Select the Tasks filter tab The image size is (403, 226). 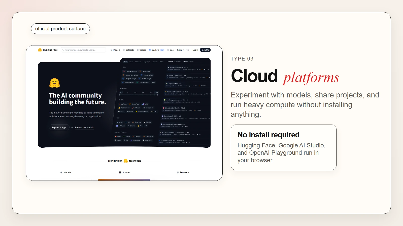pyautogui.click(x=131, y=62)
